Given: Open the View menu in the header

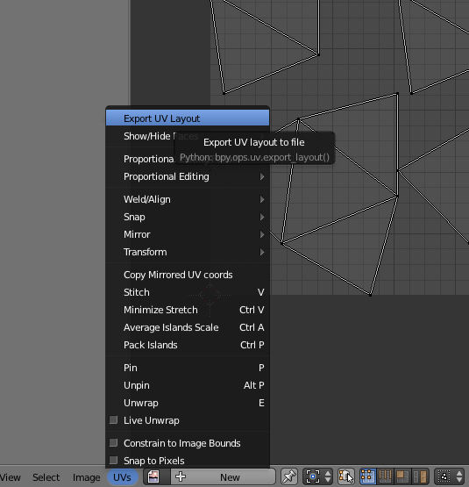Looking at the screenshot, I should pyautogui.click(x=10, y=477).
